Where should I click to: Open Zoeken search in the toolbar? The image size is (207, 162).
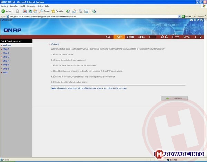(45, 11)
